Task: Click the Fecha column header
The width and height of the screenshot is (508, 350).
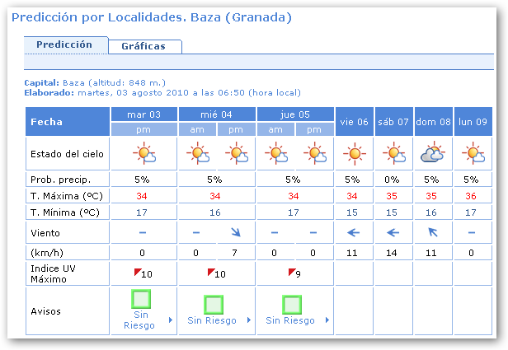Action: (x=47, y=122)
